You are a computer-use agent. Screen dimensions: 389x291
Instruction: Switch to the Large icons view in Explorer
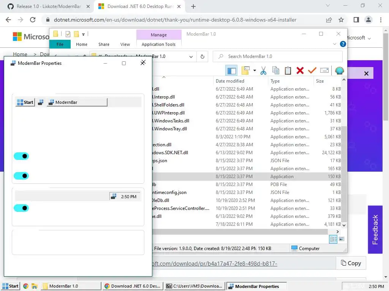tap(342, 239)
